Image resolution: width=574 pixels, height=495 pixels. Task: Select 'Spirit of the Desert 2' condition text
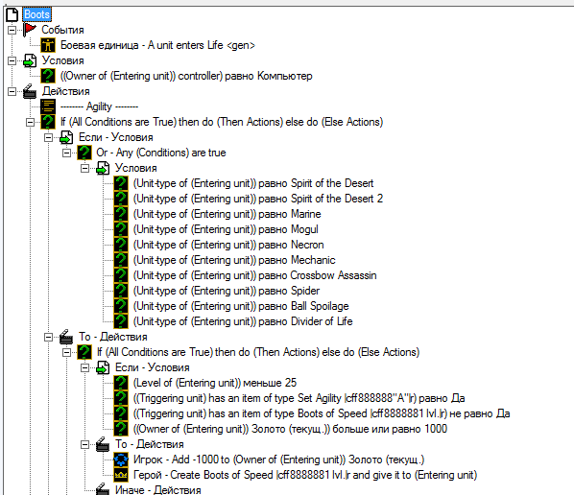coord(258,199)
